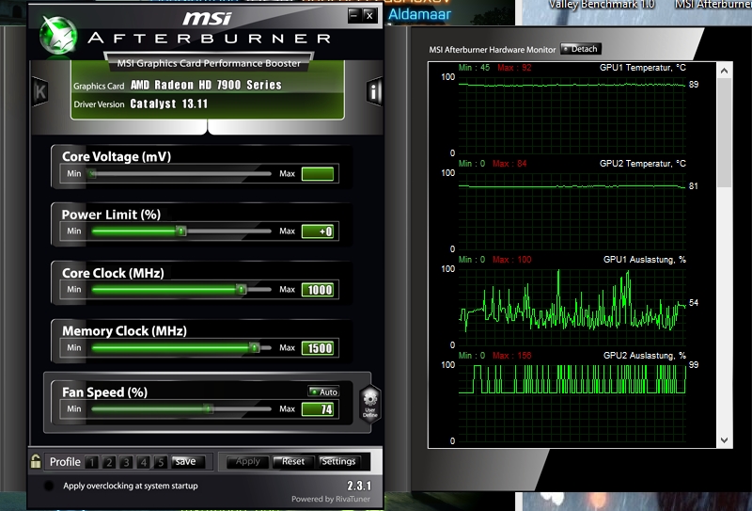Click the Fan Speed slider handle

point(208,408)
